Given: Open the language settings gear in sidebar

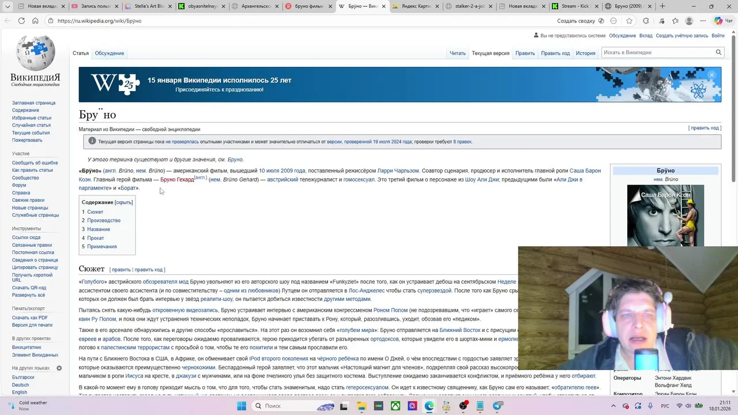Looking at the screenshot, I should pyautogui.click(x=59, y=368).
